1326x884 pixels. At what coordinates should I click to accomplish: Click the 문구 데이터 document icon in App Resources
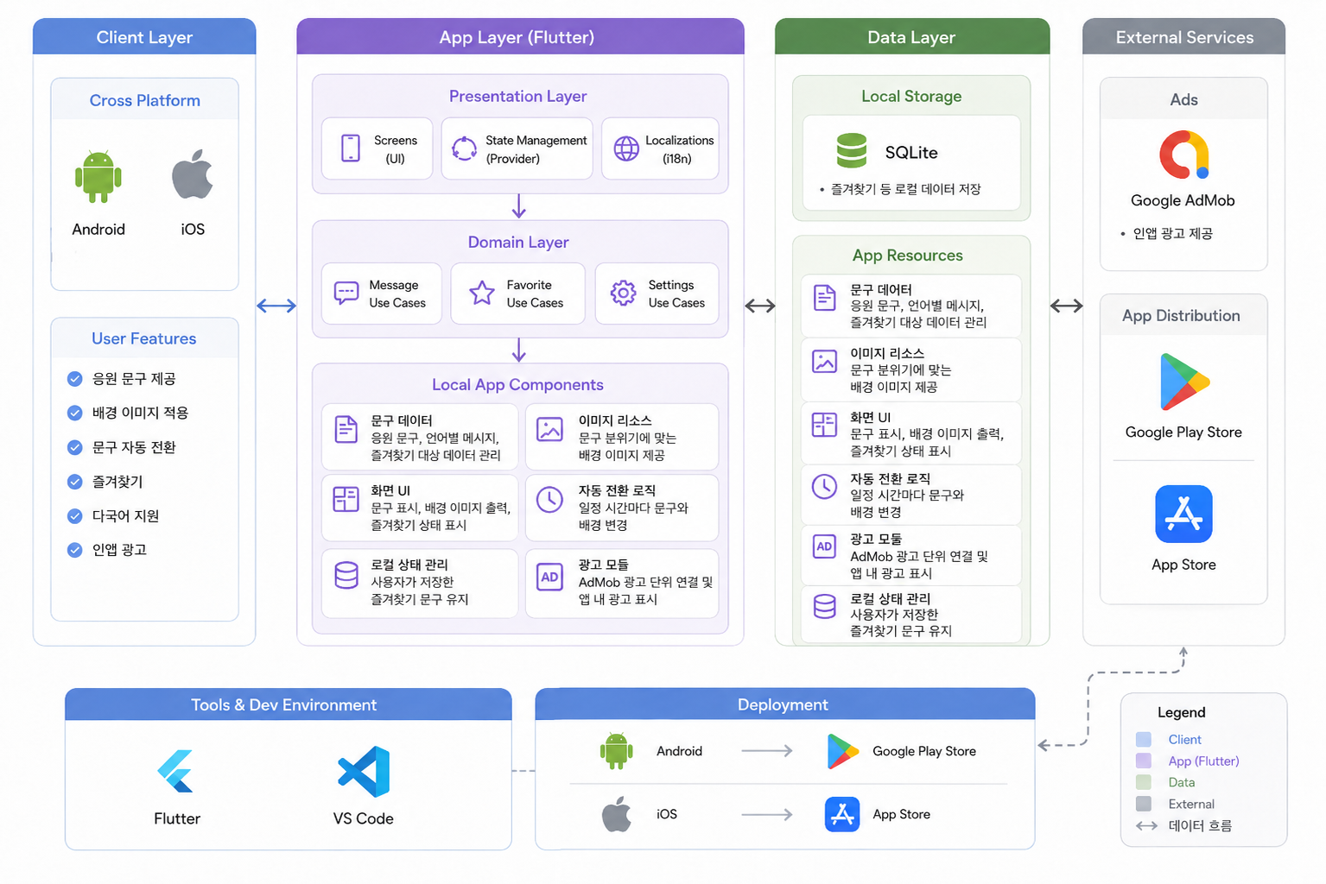click(825, 298)
